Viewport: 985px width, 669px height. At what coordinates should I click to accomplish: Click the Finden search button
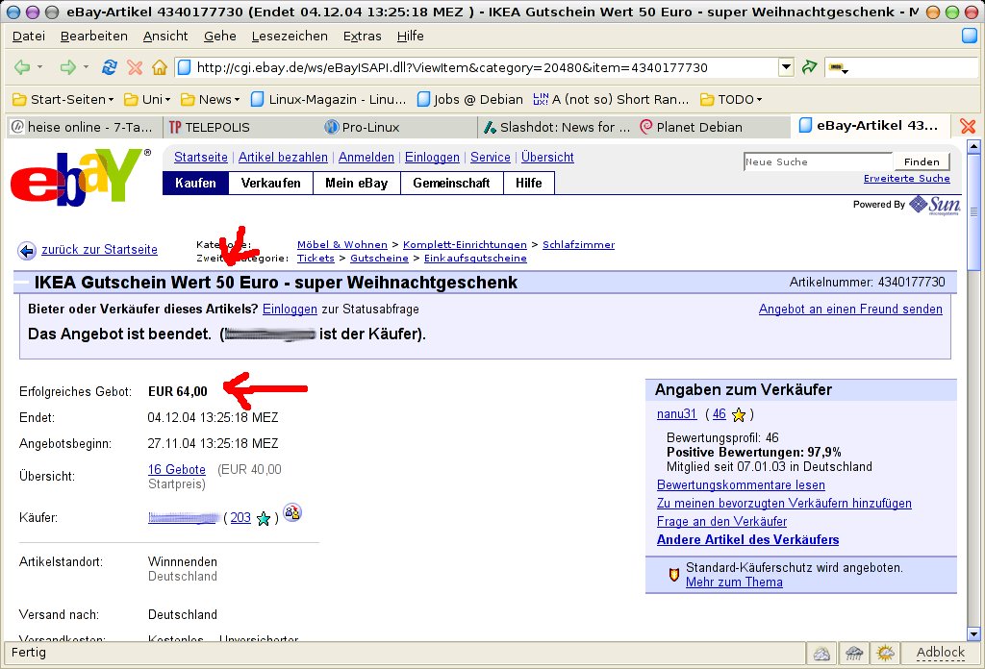click(922, 161)
